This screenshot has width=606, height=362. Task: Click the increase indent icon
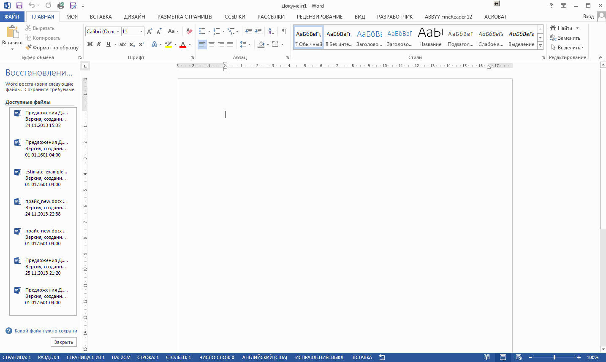pyautogui.click(x=258, y=31)
